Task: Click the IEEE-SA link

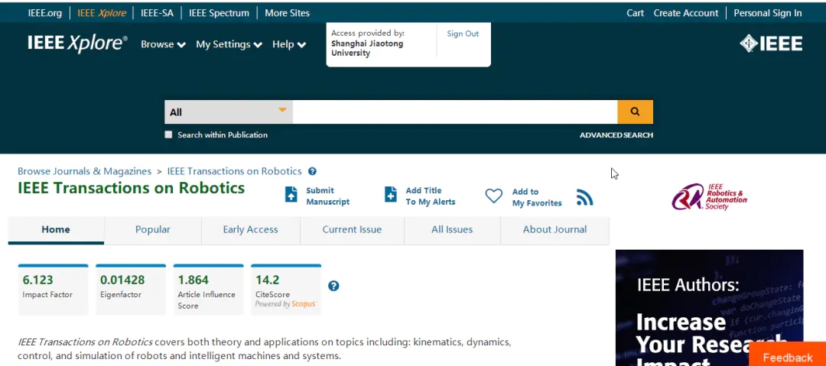Action: 157,13
